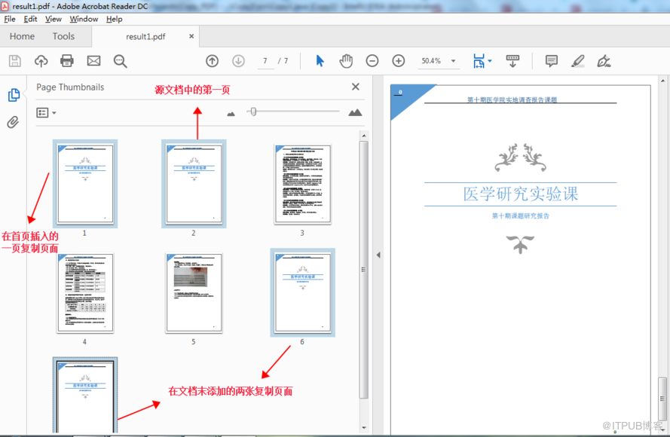Collapse the navigation pane with divider arrow

coord(378,255)
